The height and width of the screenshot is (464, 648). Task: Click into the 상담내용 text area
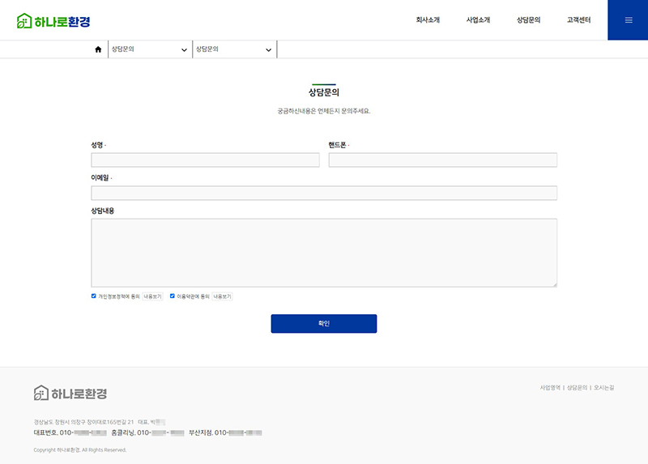(x=324, y=253)
